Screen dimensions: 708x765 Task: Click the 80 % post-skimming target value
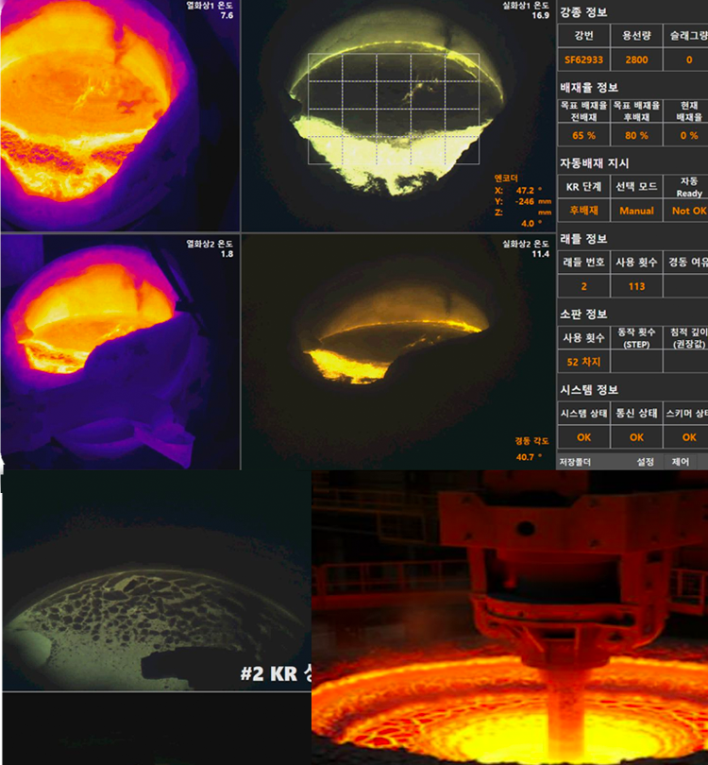click(636, 135)
